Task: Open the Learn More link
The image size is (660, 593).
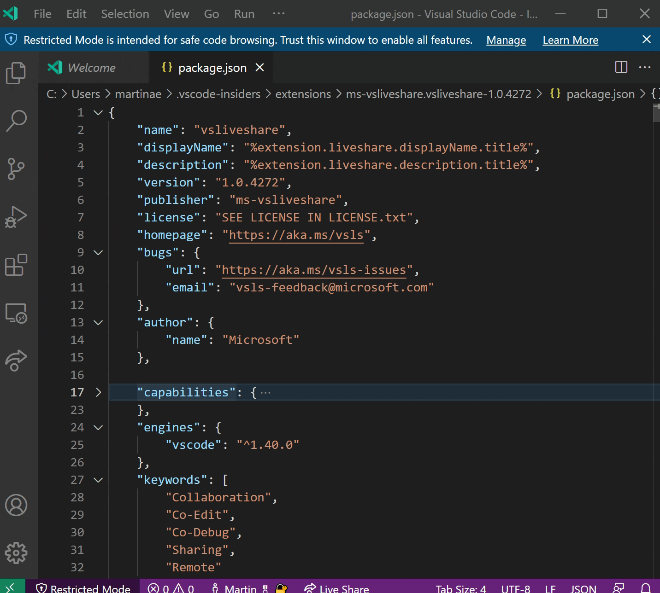Action: click(x=570, y=40)
